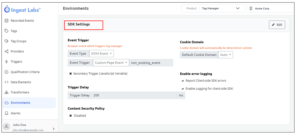Click the Data Elements code icon

tap(7, 82)
